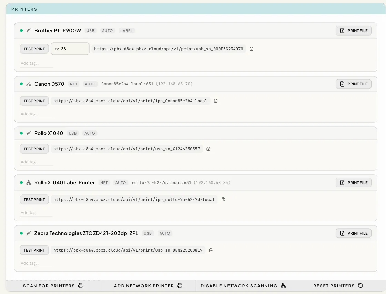Image resolution: width=386 pixels, height=294 pixels.
Task: Run a test print on Rollo X1040 USB
Action: tap(34, 149)
